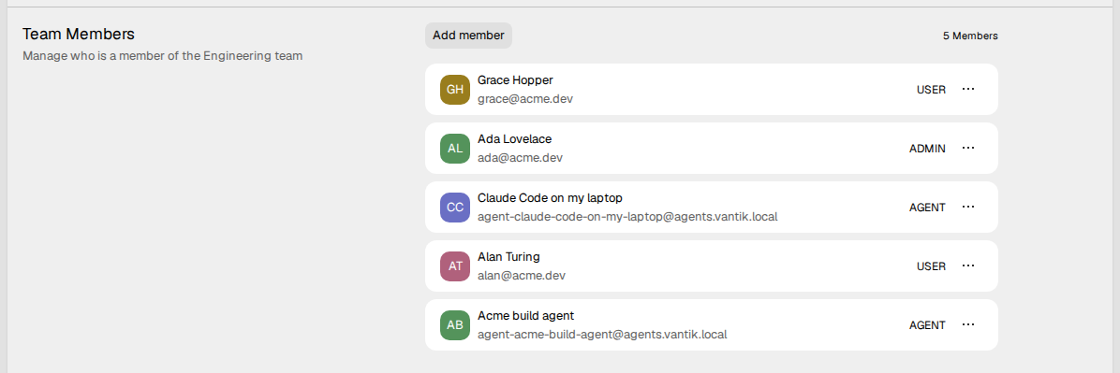Screen dimensions: 1120x373
Task: Click the email ada@acme.dev
Action: pyautogui.click(x=520, y=158)
